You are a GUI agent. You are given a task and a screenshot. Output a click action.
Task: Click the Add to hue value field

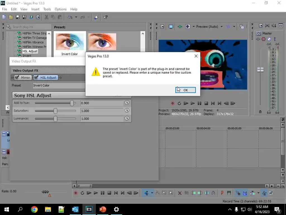click(x=102, y=103)
